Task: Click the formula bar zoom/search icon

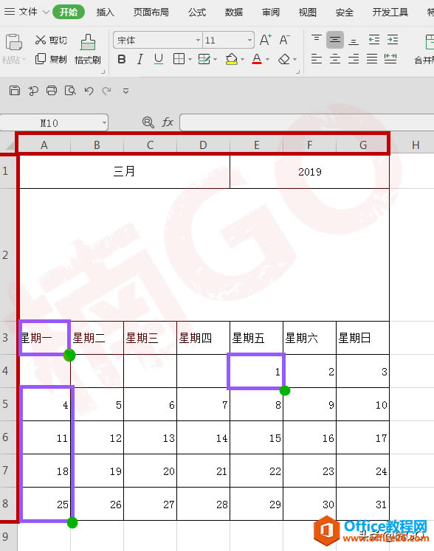Action: click(x=148, y=122)
